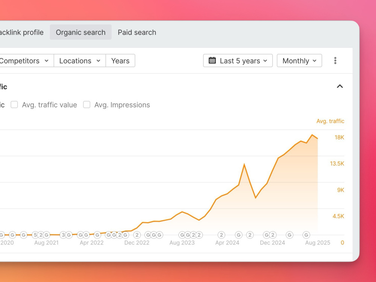Enable the Avg. traffic value checkbox
The height and width of the screenshot is (282, 376).
[14, 105]
